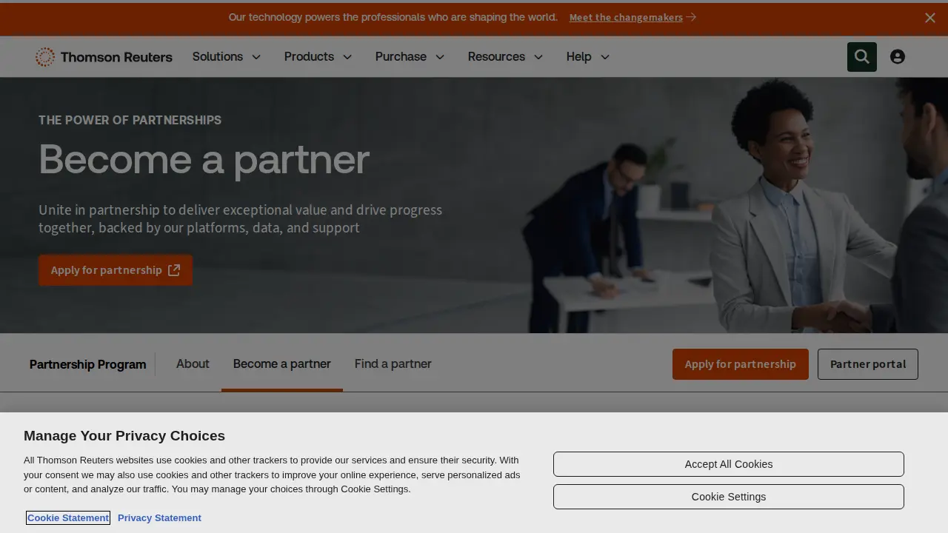Switch to the About tab
Image resolution: width=948 pixels, height=533 pixels.
coord(193,364)
